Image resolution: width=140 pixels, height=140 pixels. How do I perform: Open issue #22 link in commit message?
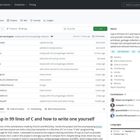[45, 48]
